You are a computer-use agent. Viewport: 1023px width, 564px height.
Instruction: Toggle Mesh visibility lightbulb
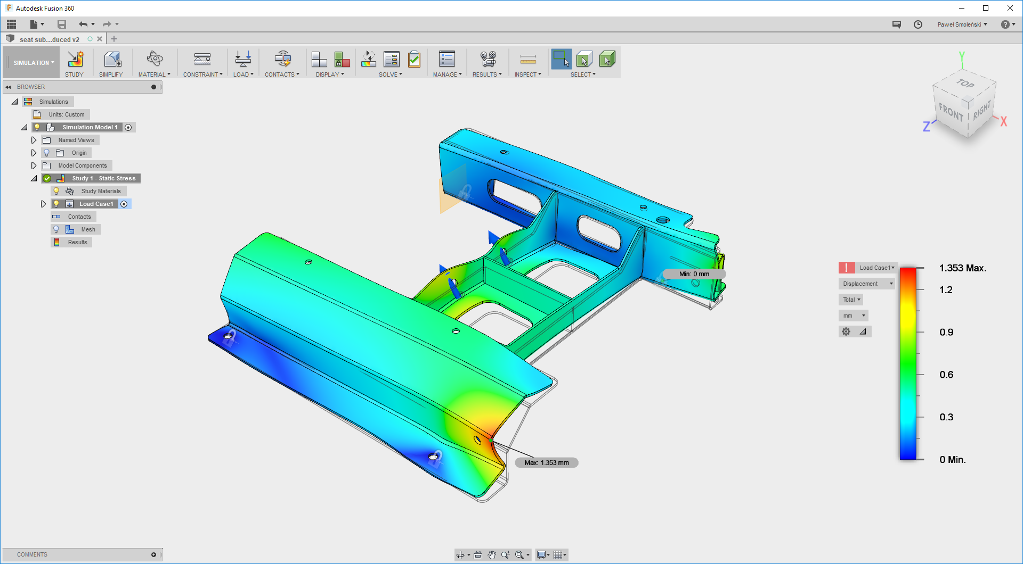pyautogui.click(x=56, y=229)
